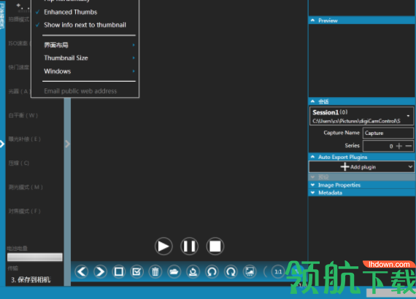Click the play button

pyautogui.click(x=163, y=246)
